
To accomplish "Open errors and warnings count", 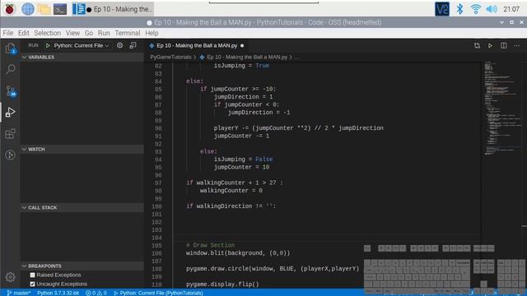I will coord(96,293).
